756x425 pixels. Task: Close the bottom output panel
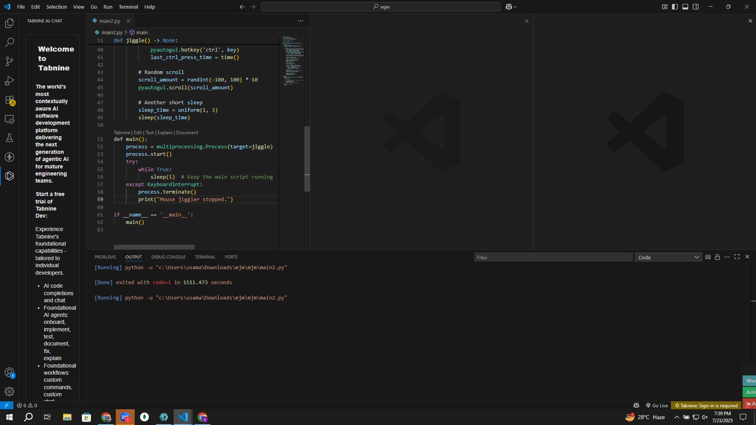pos(747,257)
